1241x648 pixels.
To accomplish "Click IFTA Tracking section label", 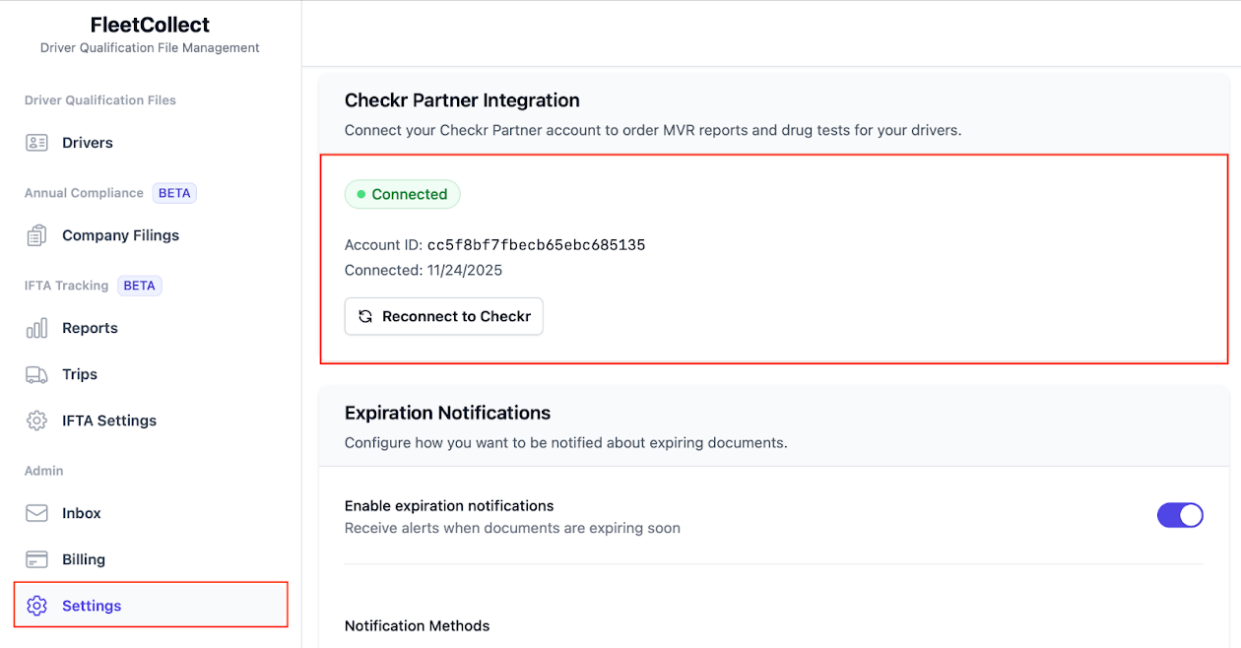I will (x=66, y=286).
